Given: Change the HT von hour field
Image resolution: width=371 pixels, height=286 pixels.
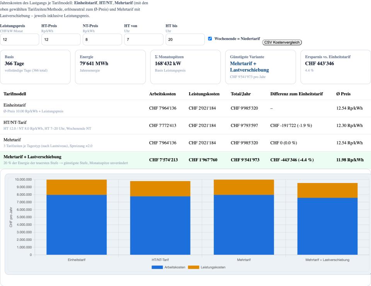Looking at the screenshot, I should click(x=144, y=39).
